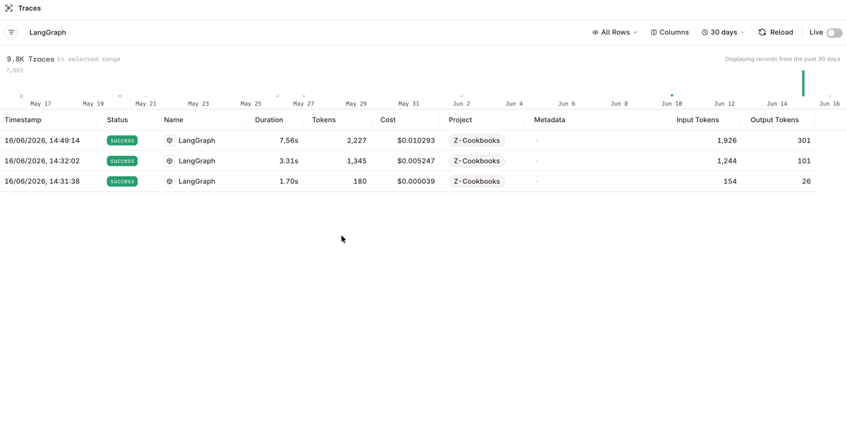Toggle the Live switch
847x447 pixels.
pos(834,33)
